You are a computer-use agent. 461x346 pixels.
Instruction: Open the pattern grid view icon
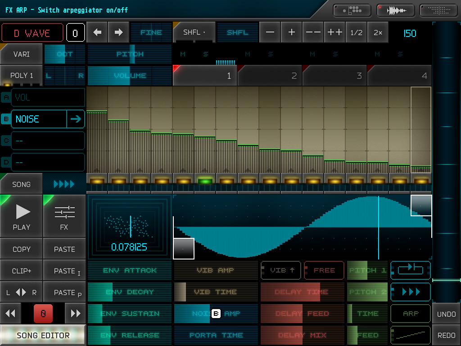352,11
